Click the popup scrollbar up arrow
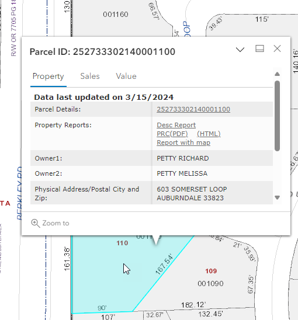 [277, 74]
